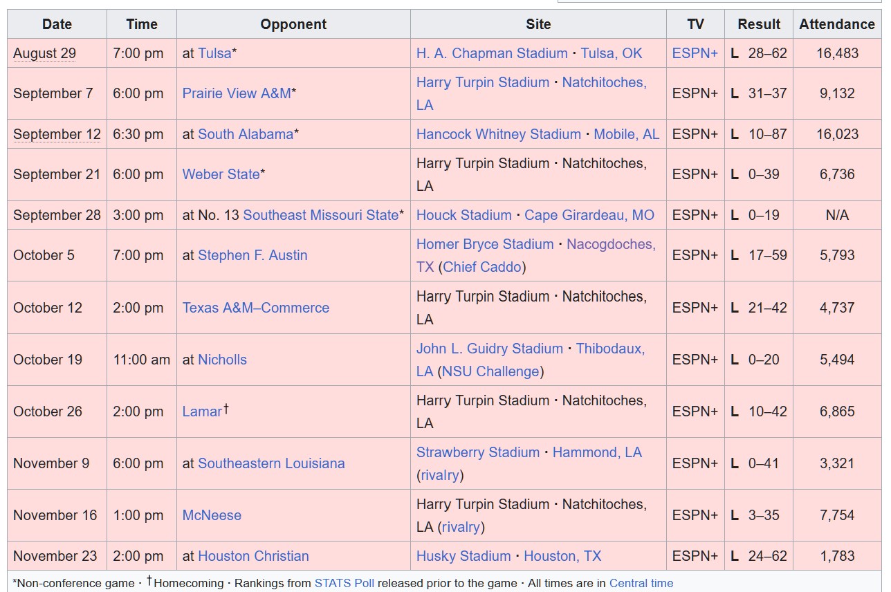Follow the Cape Girardeau, MO link

589,215
